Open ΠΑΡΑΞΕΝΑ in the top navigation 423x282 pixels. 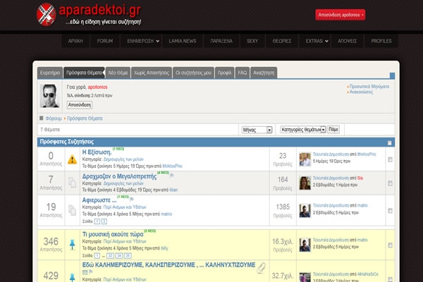(221, 41)
